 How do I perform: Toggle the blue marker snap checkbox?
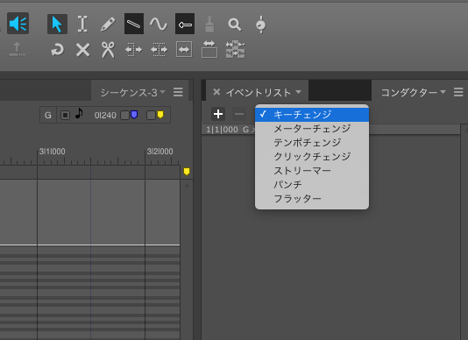(x=124, y=115)
